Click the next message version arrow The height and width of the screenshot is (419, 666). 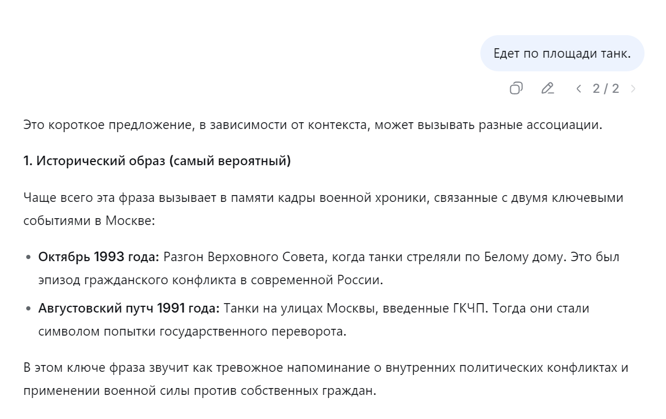pyautogui.click(x=633, y=88)
